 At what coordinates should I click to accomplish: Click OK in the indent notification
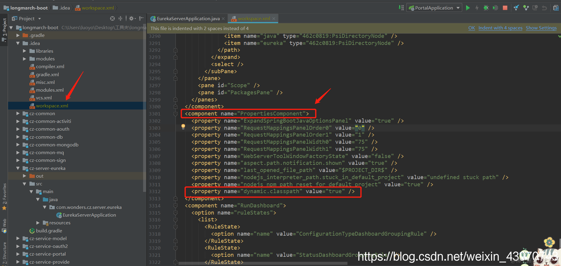(x=472, y=28)
